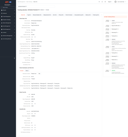Click the SPX Standard Marketplace value
128x137 pixels.
point(36,21)
